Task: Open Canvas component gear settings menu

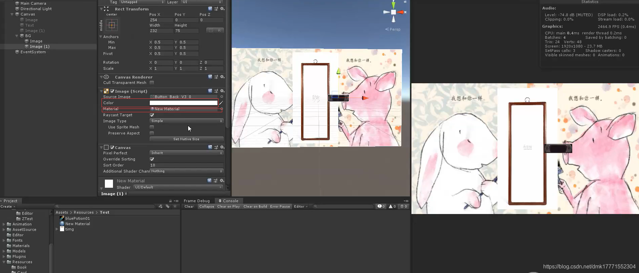Action: (x=222, y=147)
